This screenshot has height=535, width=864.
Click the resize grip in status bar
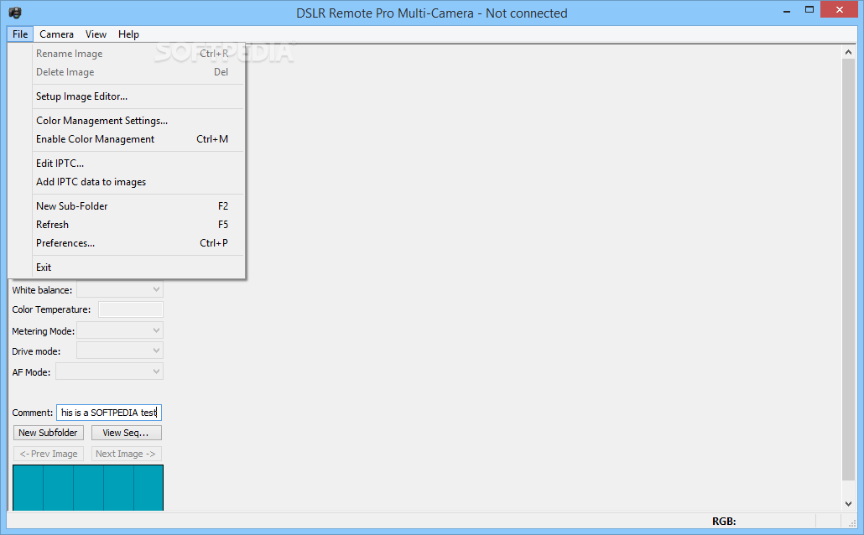point(852,523)
